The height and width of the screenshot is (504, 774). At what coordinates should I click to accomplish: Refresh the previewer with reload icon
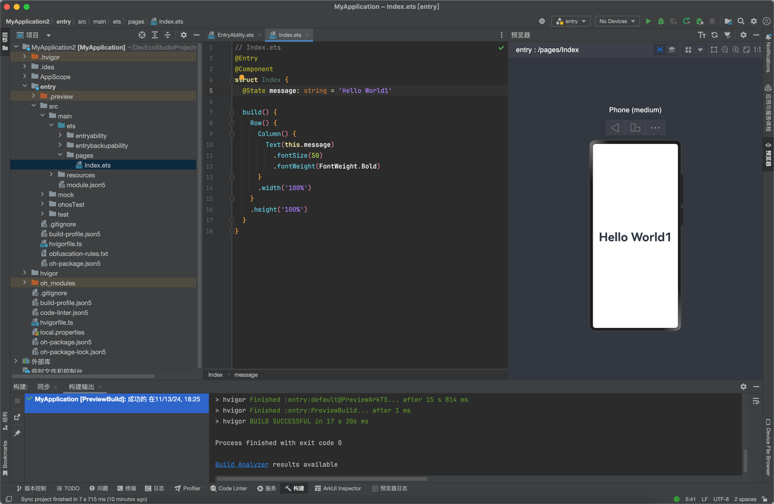pyautogui.click(x=715, y=35)
